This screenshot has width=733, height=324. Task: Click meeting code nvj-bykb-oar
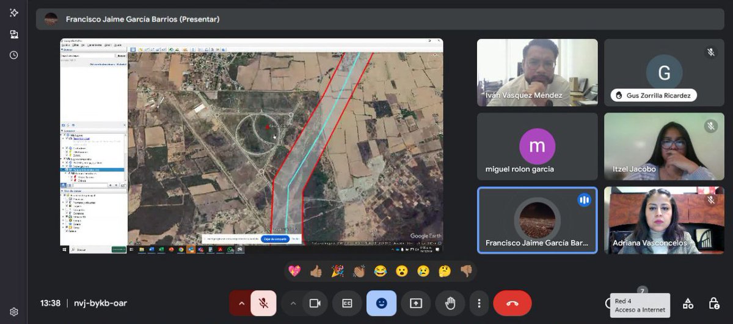point(100,303)
